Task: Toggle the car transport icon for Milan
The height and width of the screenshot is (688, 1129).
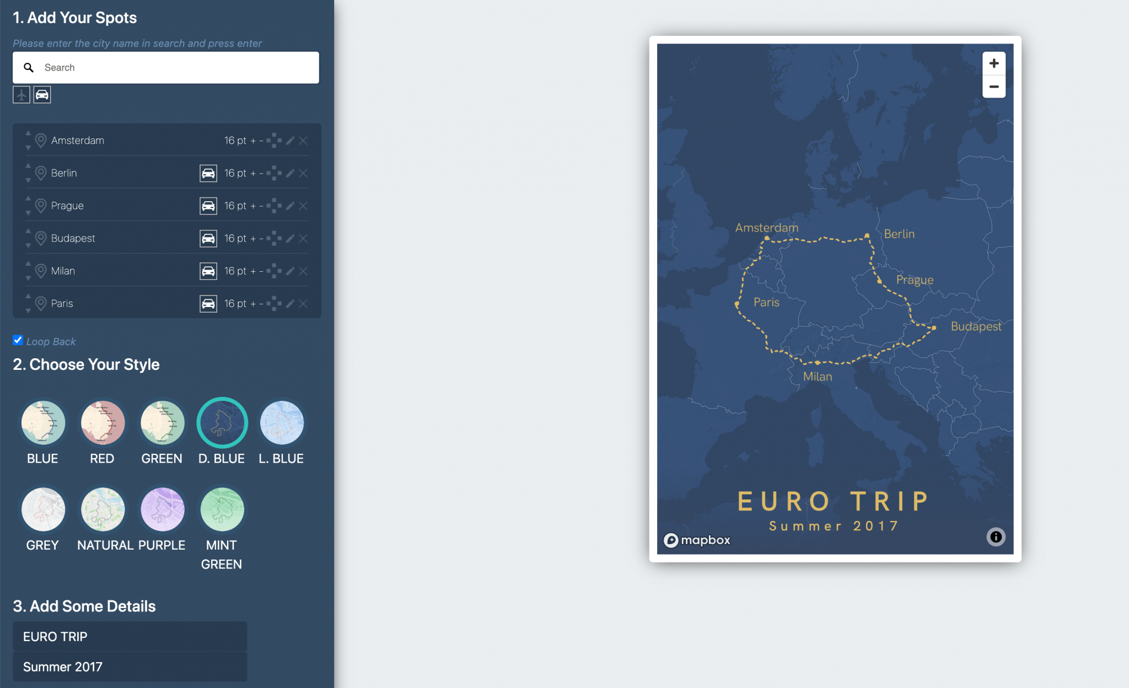Action: click(208, 271)
